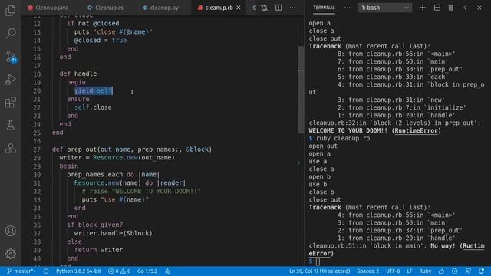The image size is (491, 276).
Task: Click 'self.close' on line 22
Action: (93, 107)
